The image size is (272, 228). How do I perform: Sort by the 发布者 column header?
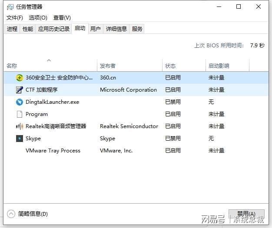coord(130,66)
